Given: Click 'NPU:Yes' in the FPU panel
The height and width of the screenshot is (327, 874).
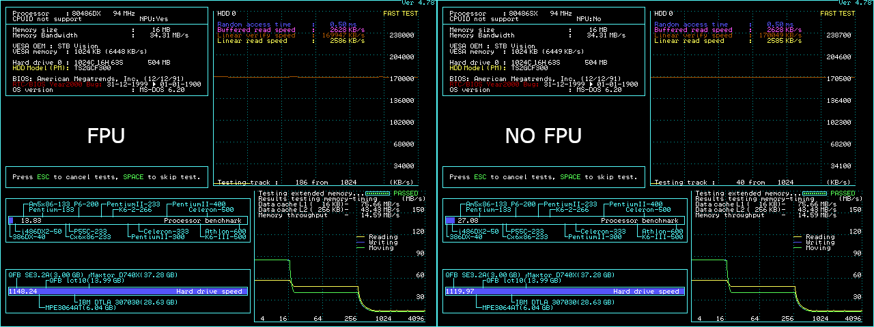Looking at the screenshot, I should (x=155, y=19).
